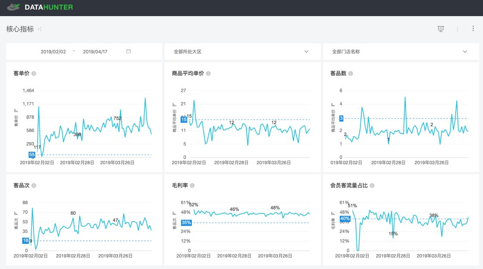Open presentation mode icon at top right
Viewport: 483px width, 269px height.
coord(441,29)
